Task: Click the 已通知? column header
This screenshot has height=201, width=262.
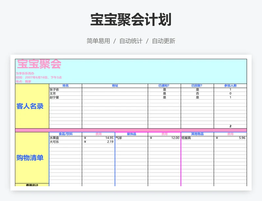Action: pos(164,86)
